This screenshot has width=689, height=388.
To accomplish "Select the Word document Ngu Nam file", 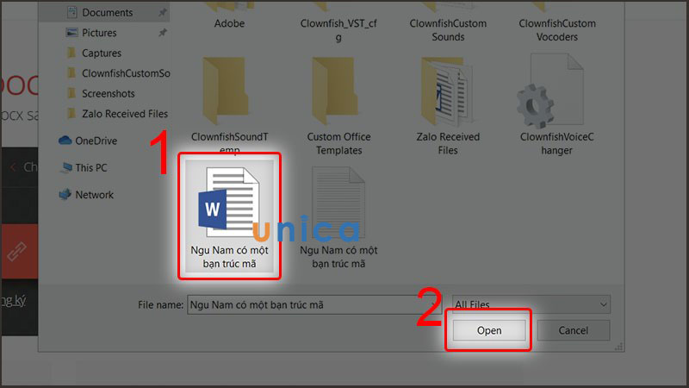I will coord(229,216).
